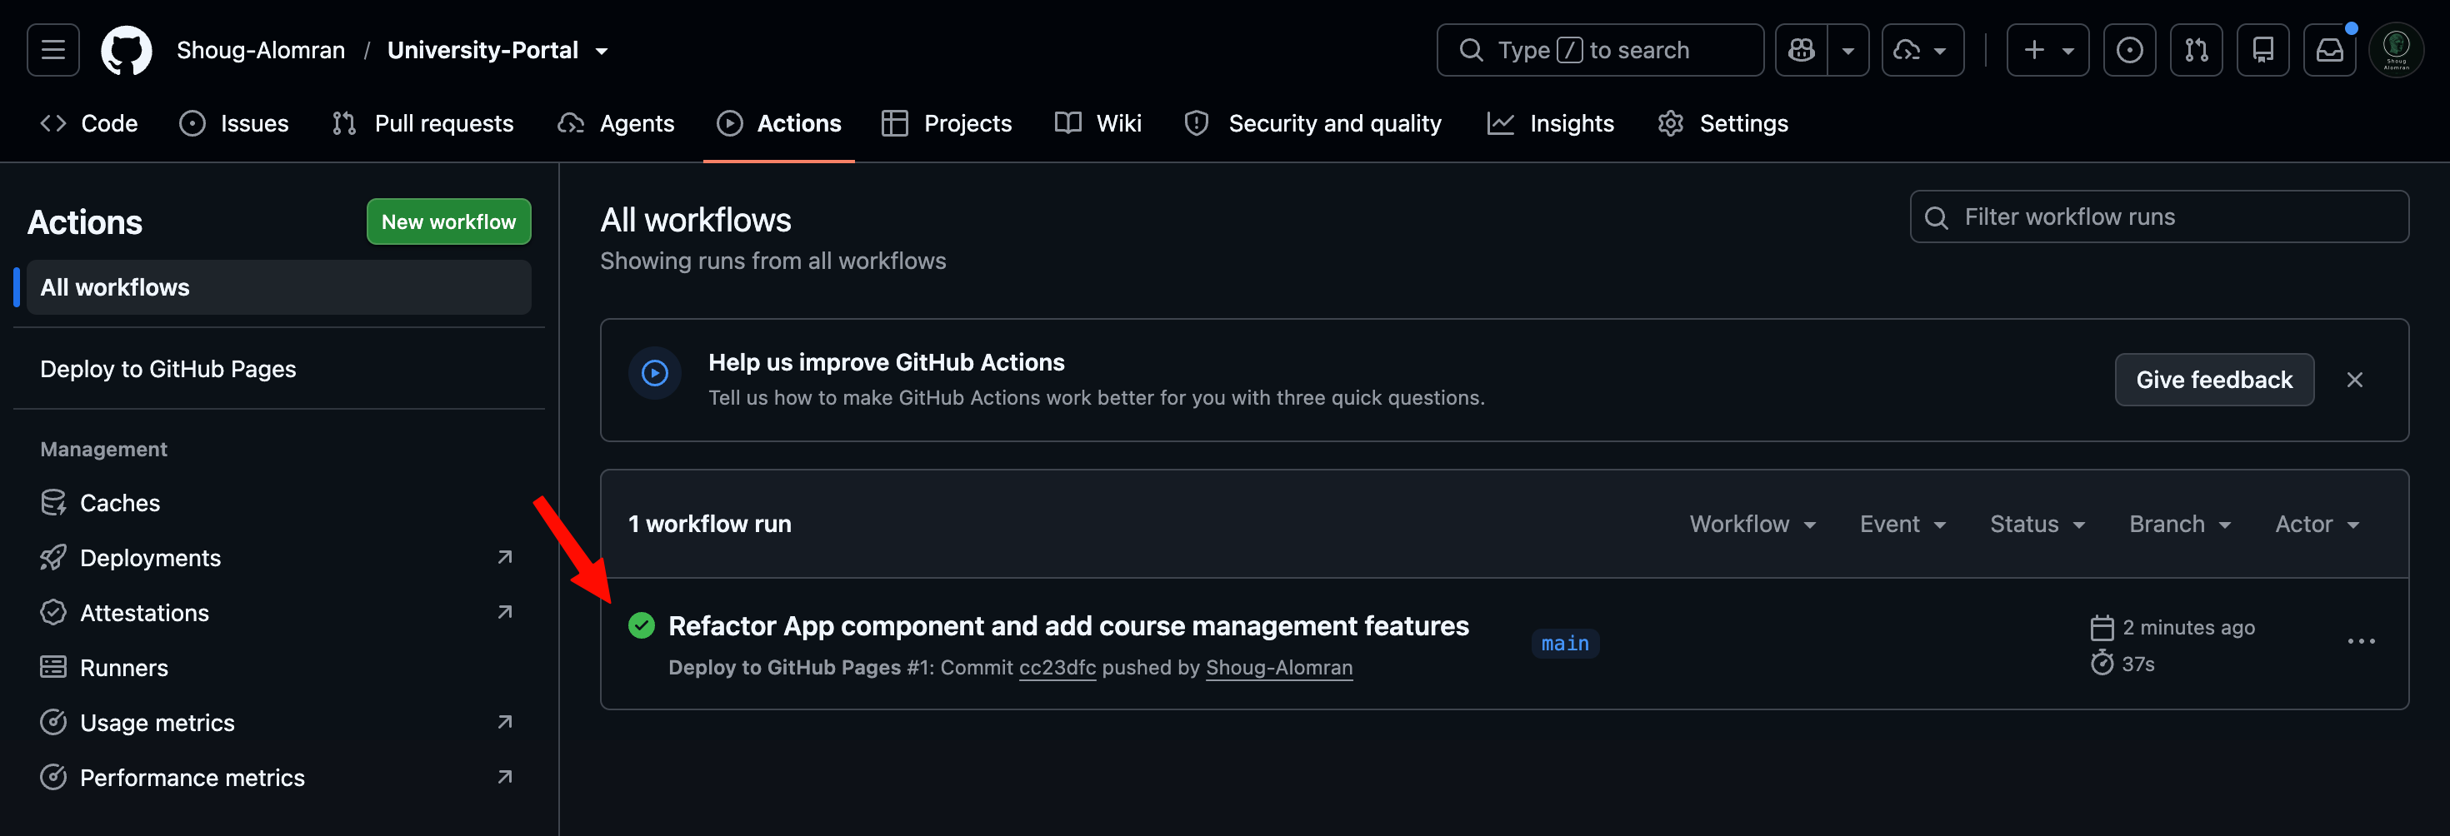
Task: Open the Workflow filter dropdown
Action: (1752, 525)
